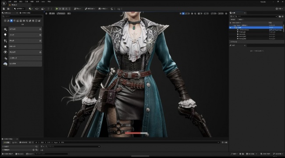Click the Import button in Content Browser

pyautogui.click(x=15, y=142)
